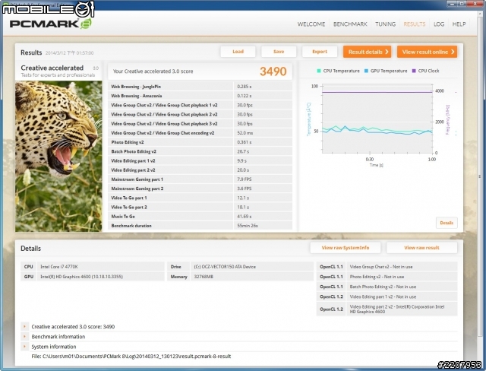Image resolution: width=486 pixels, height=371 pixels.
Task: Expand System information section
Action: [24, 346]
